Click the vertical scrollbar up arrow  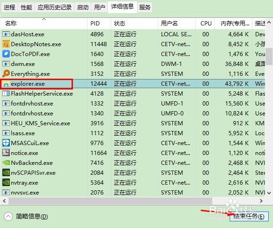(269, 22)
